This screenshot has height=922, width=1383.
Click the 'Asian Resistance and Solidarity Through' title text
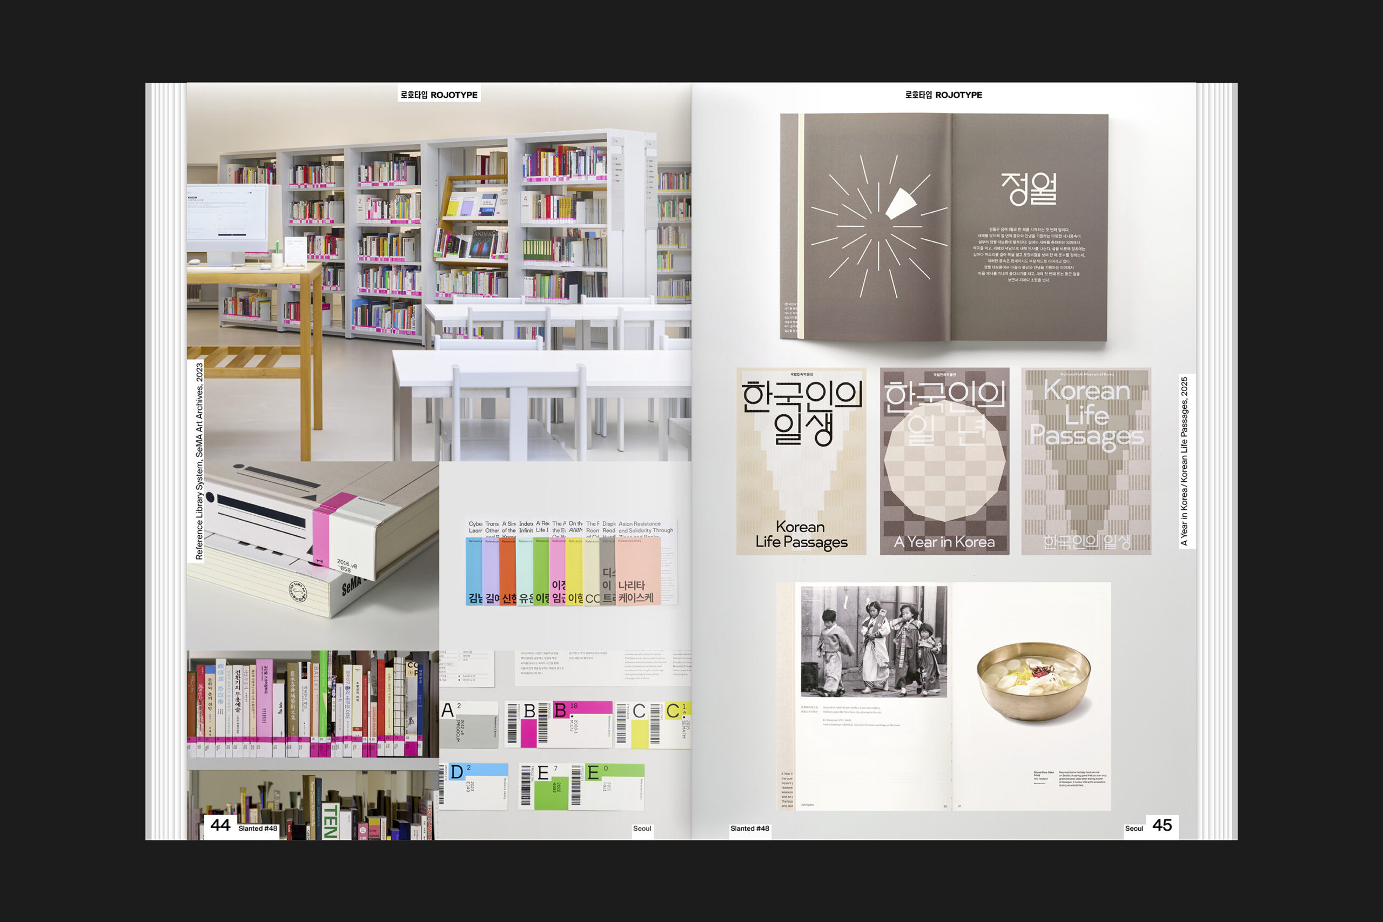646,527
